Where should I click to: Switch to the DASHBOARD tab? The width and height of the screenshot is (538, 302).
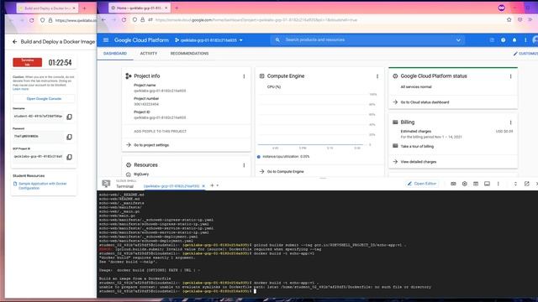click(115, 54)
